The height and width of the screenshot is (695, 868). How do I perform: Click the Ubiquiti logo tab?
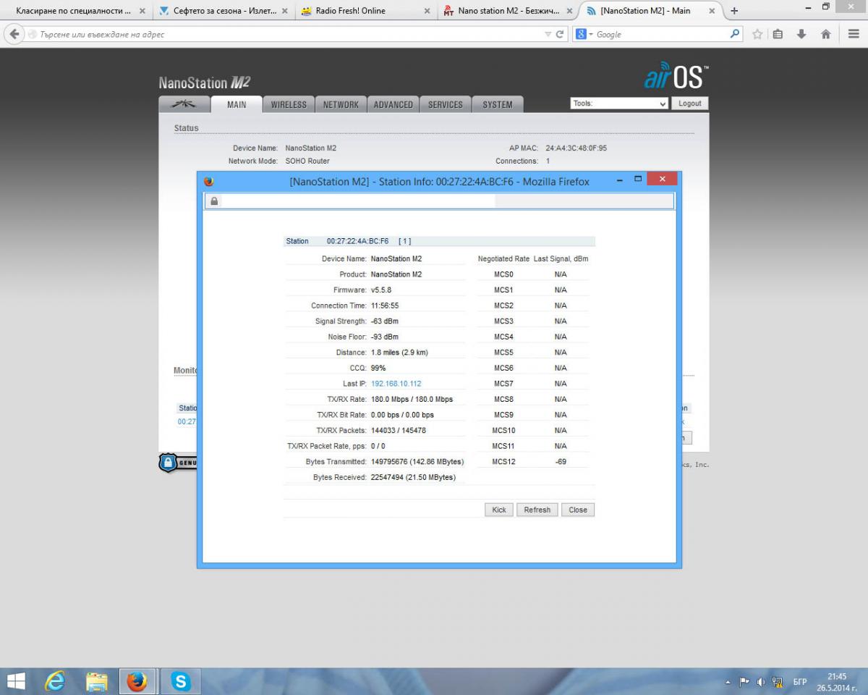coord(184,104)
